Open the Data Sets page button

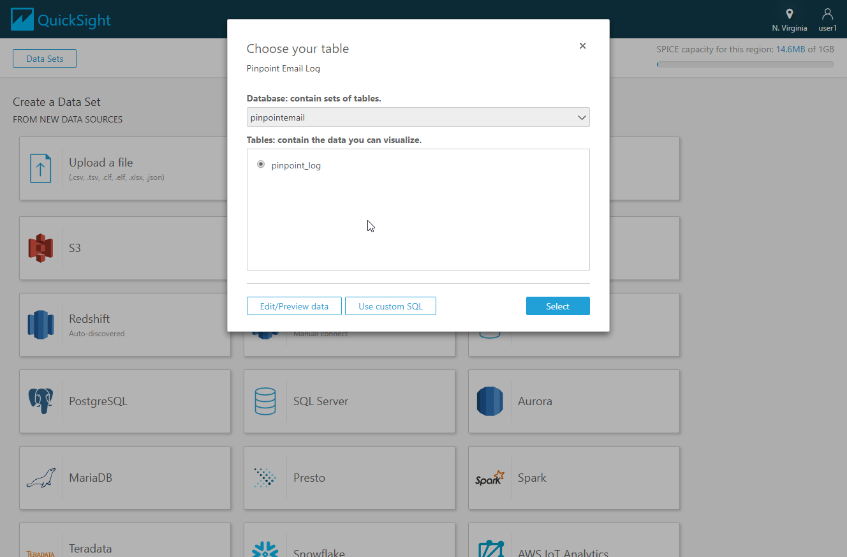45,59
